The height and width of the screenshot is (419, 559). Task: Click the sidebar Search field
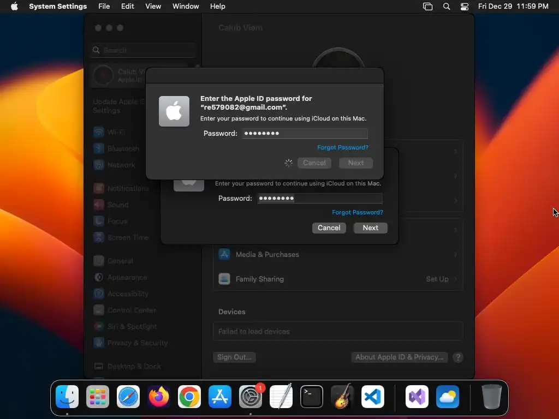coord(143,50)
